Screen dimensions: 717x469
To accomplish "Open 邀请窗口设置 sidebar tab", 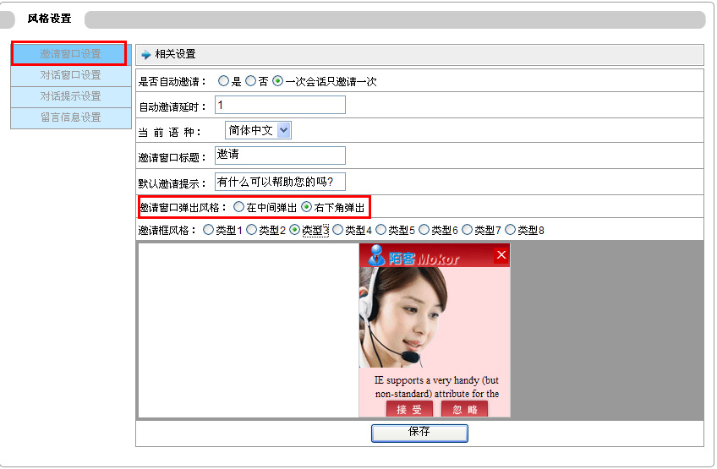I will [x=69, y=54].
